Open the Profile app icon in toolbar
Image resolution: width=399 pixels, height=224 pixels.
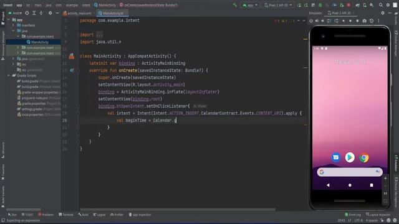coord(334,5)
